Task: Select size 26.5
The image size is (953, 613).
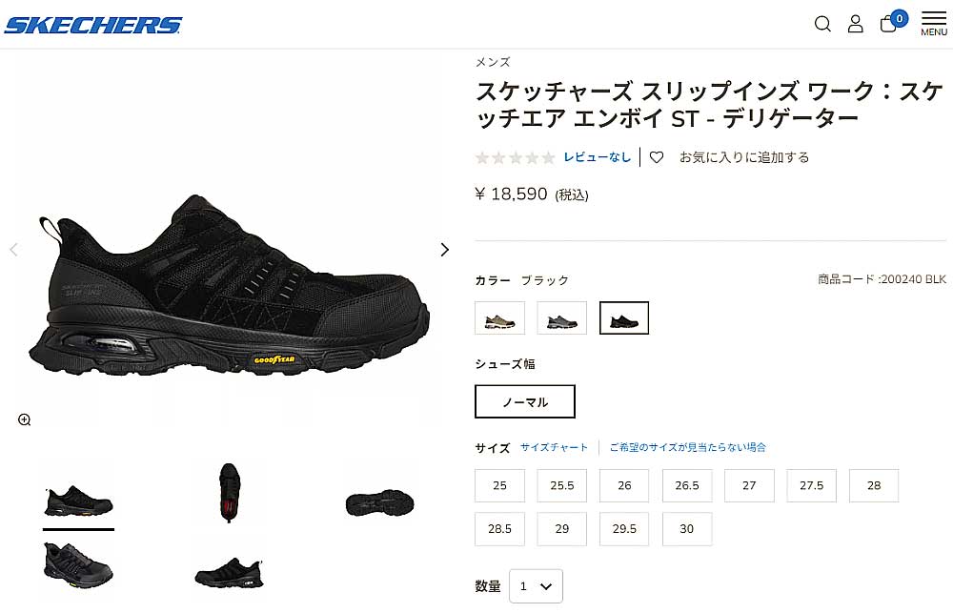Action: [687, 485]
